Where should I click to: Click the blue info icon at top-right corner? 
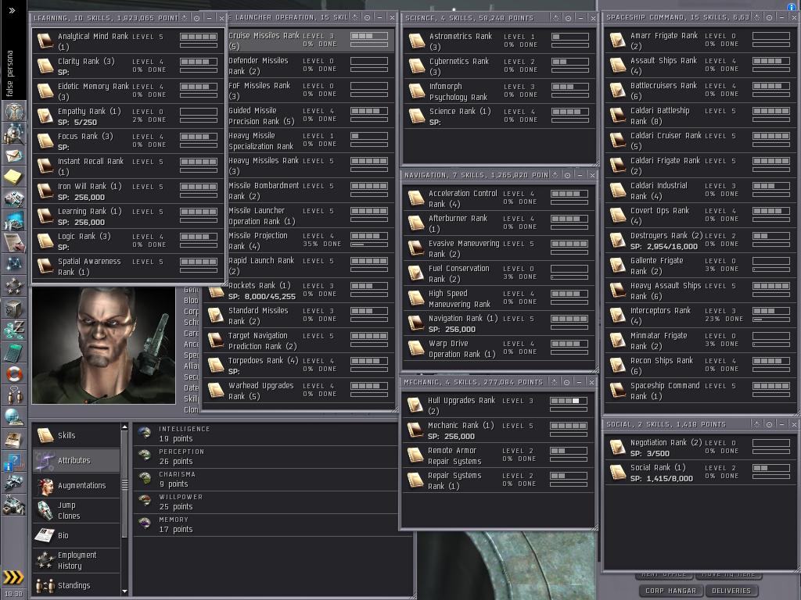click(x=792, y=5)
